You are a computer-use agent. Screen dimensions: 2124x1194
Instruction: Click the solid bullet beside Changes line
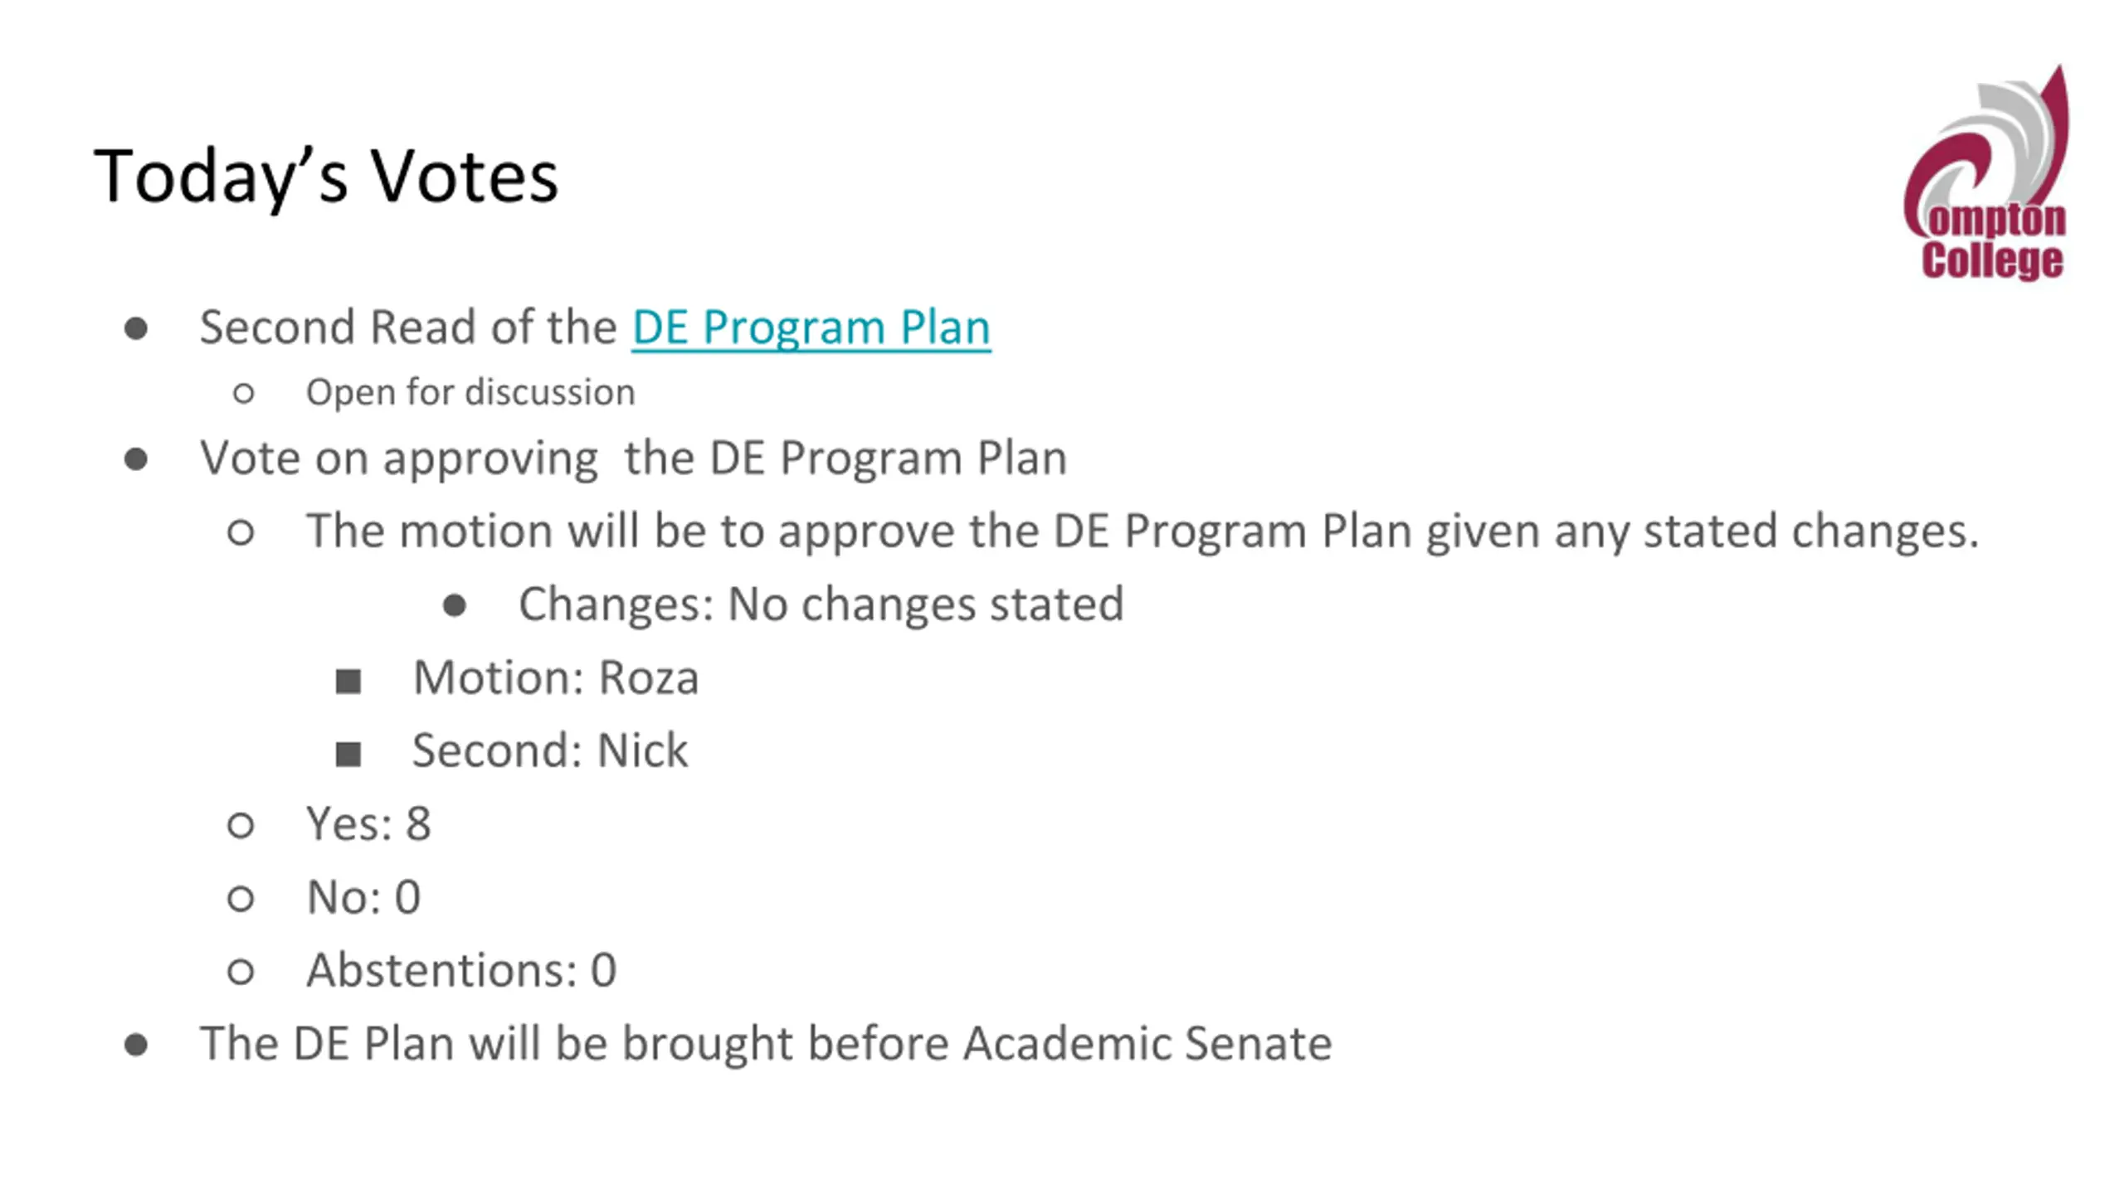[x=455, y=606]
